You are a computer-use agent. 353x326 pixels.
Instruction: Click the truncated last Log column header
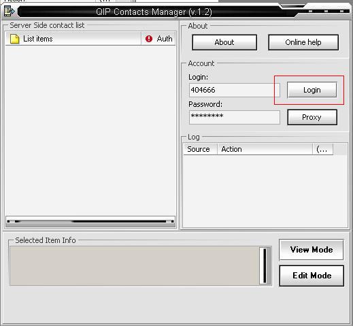click(322, 149)
